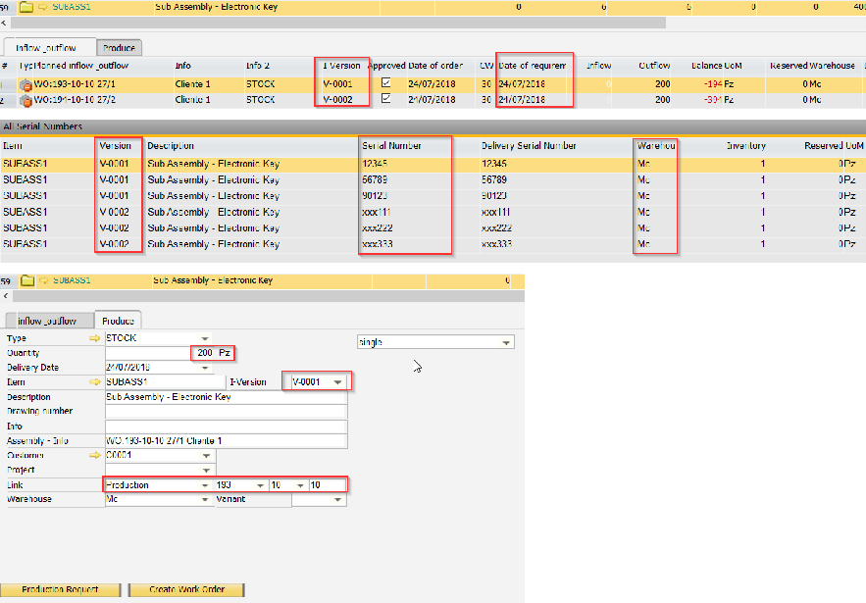
Task: Open the Type STOCK dropdown
Action: click(205, 338)
